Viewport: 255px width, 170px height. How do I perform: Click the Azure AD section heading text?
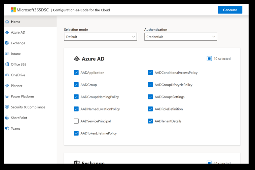click(x=93, y=59)
